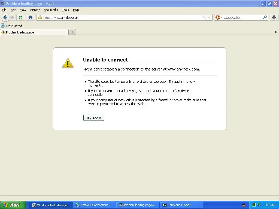Image resolution: width=279 pixels, height=209 pixels.
Task: Click the Problem loading page taskbar button
Action: [x=138, y=205]
